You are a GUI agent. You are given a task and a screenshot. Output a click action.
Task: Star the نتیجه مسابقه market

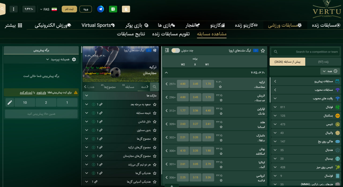click(155, 113)
